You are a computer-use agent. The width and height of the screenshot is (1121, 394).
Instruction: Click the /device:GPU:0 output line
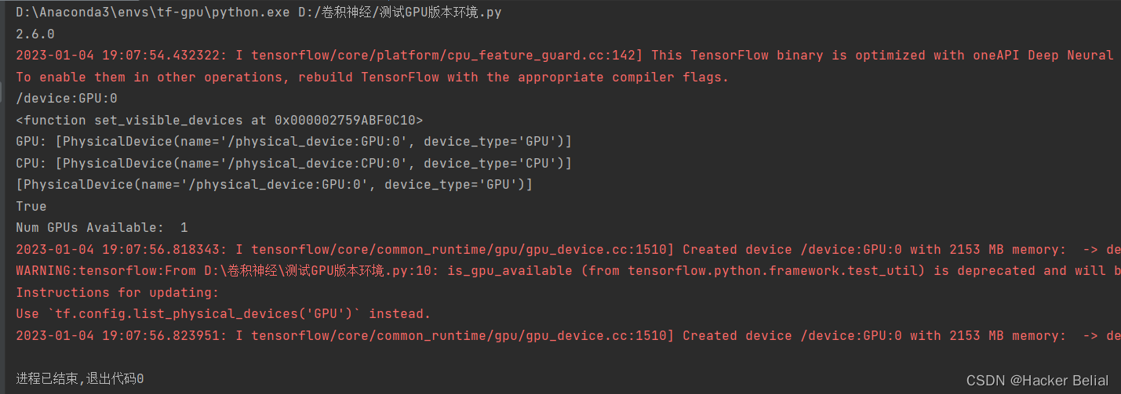click(x=67, y=99)
